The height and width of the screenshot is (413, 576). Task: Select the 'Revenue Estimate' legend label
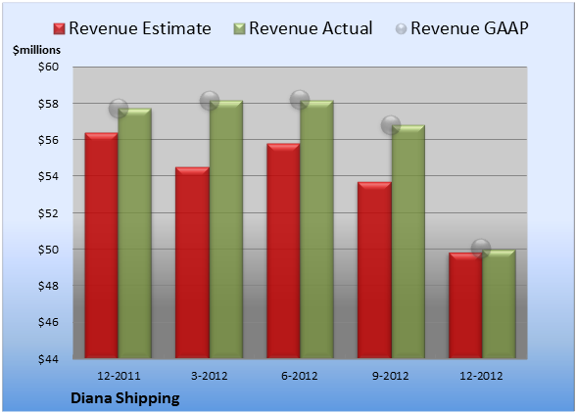pyautogui.click(x=140, y=28)
